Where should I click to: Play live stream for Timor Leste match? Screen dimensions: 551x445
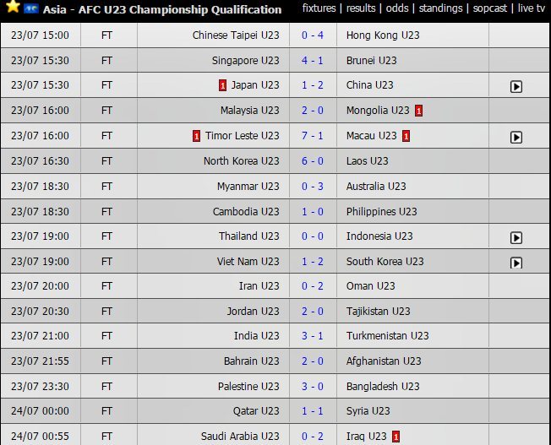[x=516, y=137]
